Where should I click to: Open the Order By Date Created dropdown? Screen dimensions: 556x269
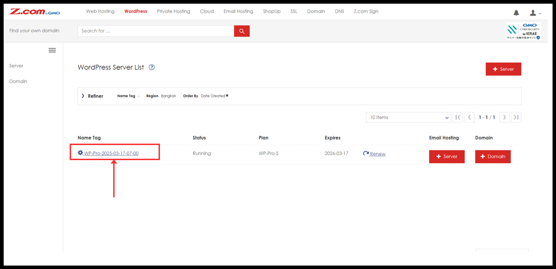click(x=215, y=96)
